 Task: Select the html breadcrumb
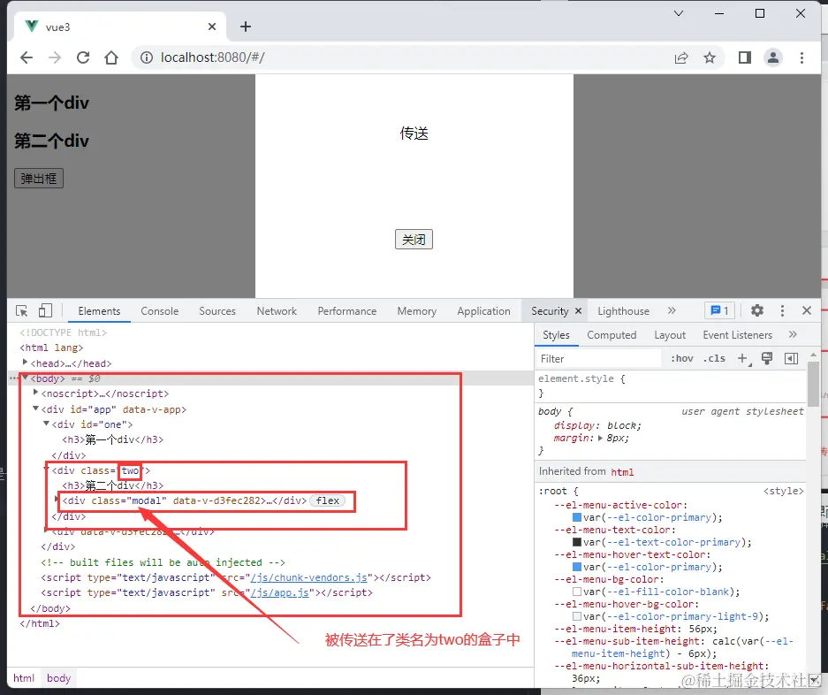[24, 678]
